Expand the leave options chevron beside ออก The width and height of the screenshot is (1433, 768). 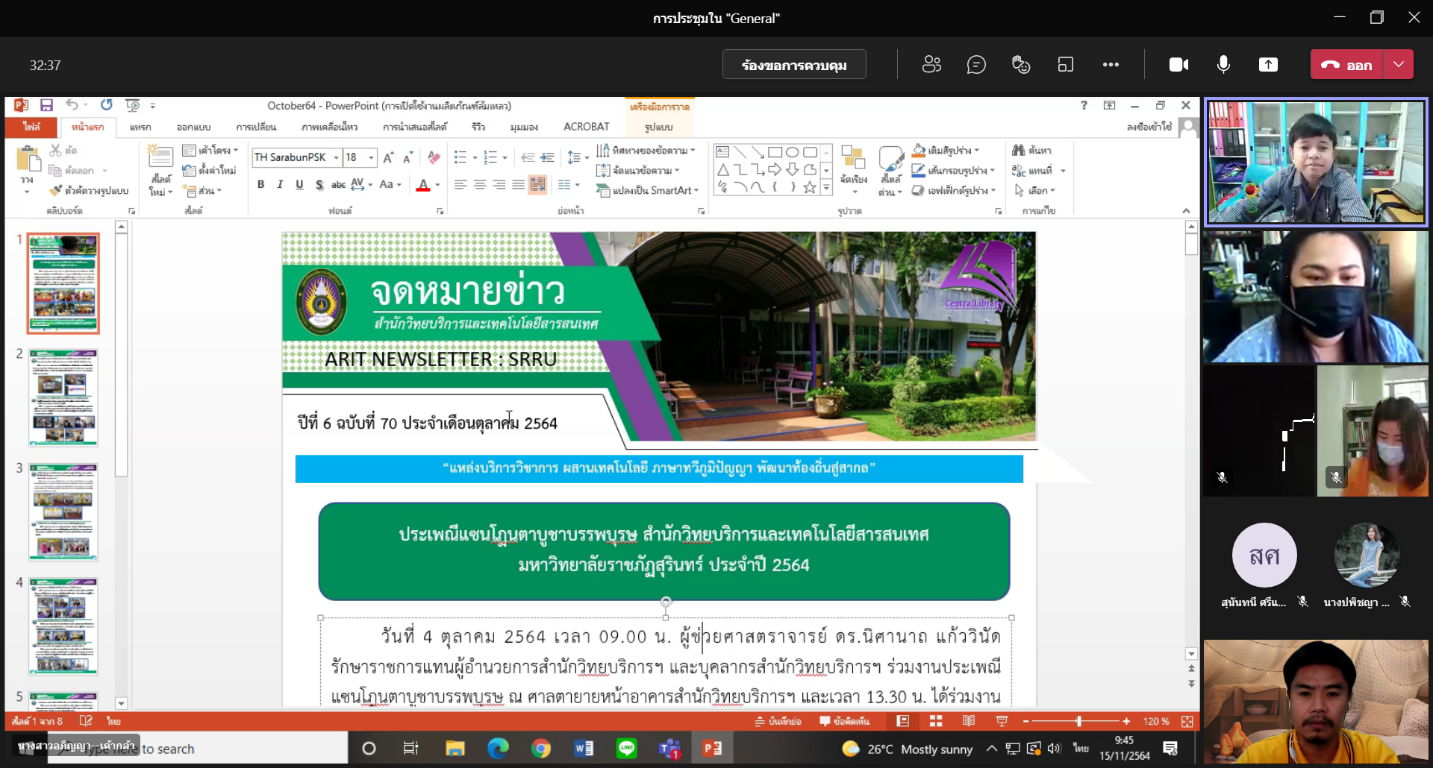point(1399,65)
